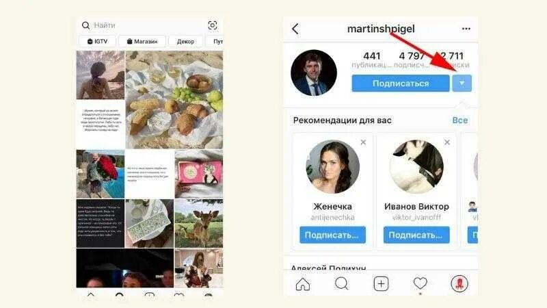The width and height of the screenshot is (547, 308).
Task: Tap the scan camera icon beside search
Action: [x=213, y=25]
